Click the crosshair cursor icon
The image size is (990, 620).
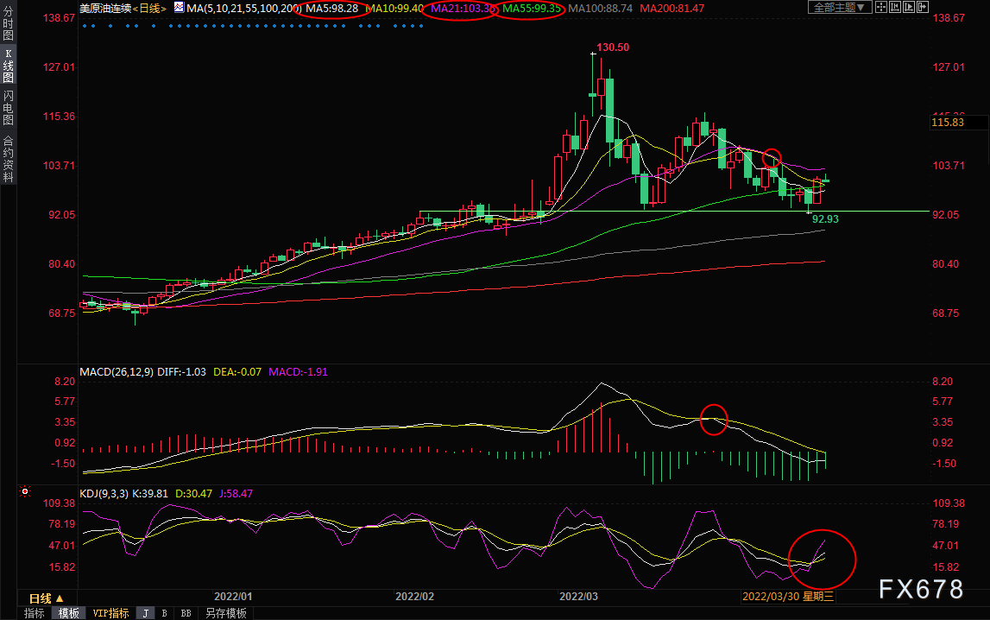click(881, 7)
